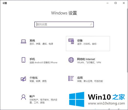Click the 背景、锁屏、颜色 description

(x=38, y=81)
